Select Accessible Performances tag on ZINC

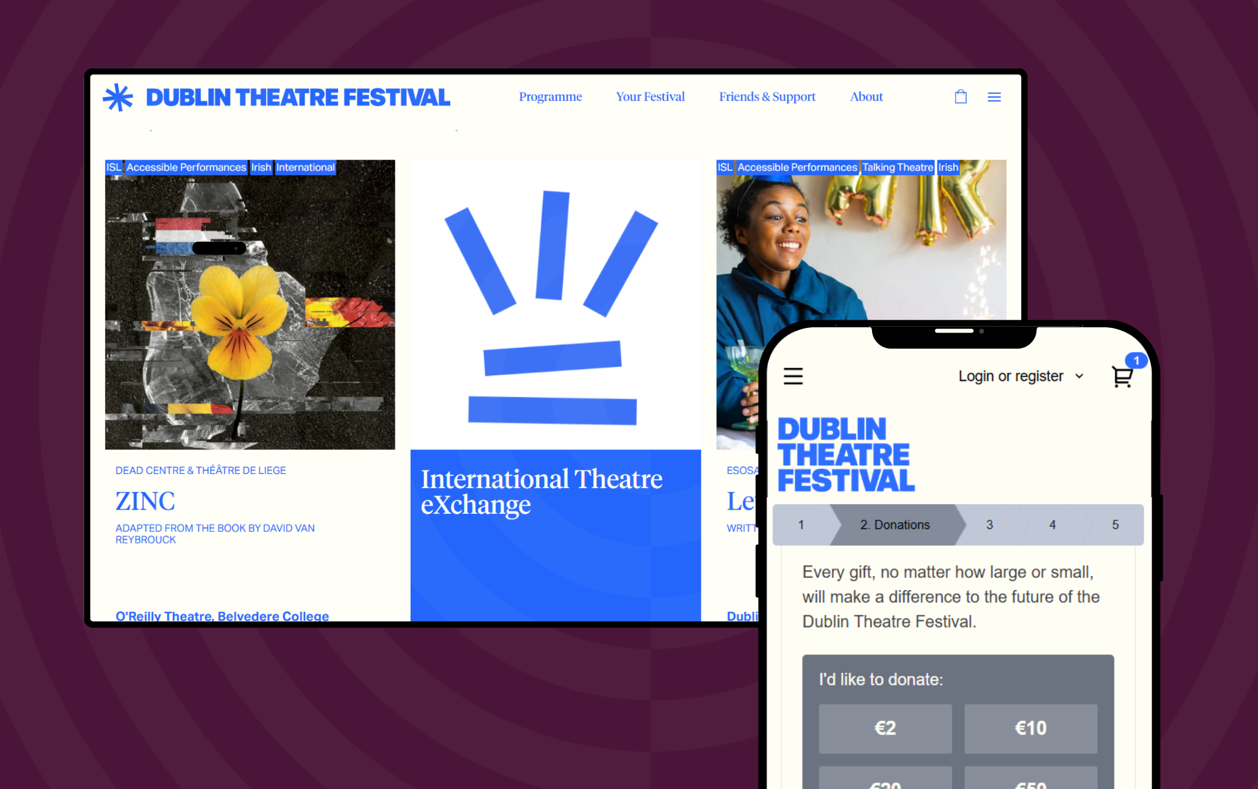coord(186,167)
